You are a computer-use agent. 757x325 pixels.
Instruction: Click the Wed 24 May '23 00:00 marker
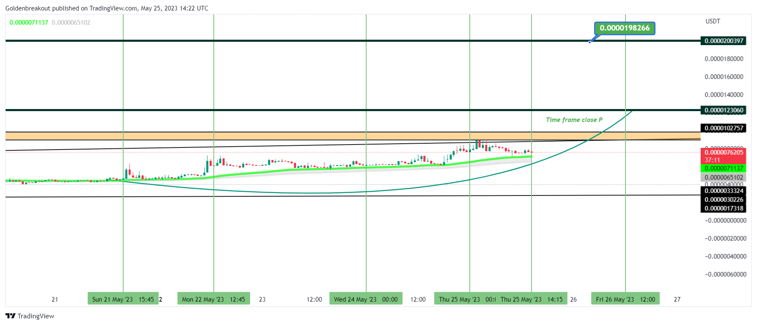366,299
